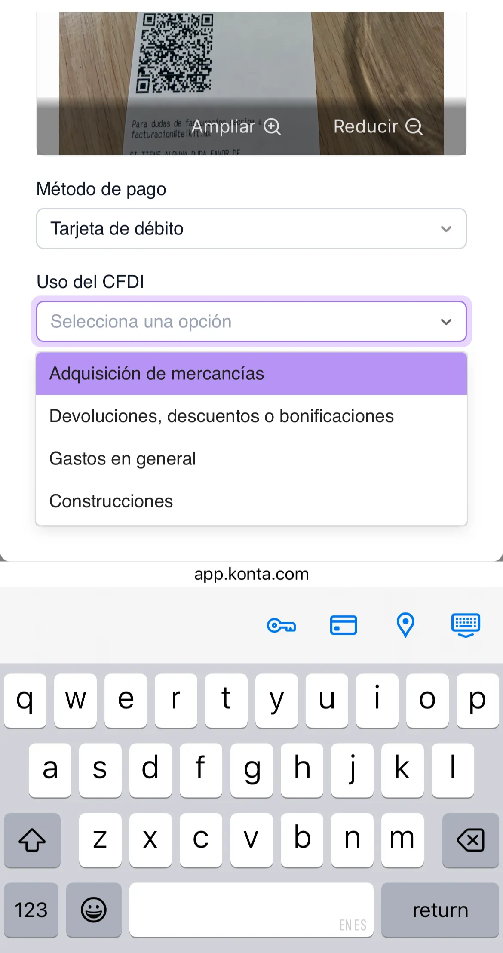The width and height of the screenshot is (503, 953).
Task: Open the Uso del CFDI selector
Action: click(x=252, y=321)
